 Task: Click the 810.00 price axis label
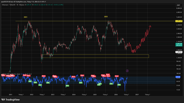pyautogui.click(x=178, y=66)
